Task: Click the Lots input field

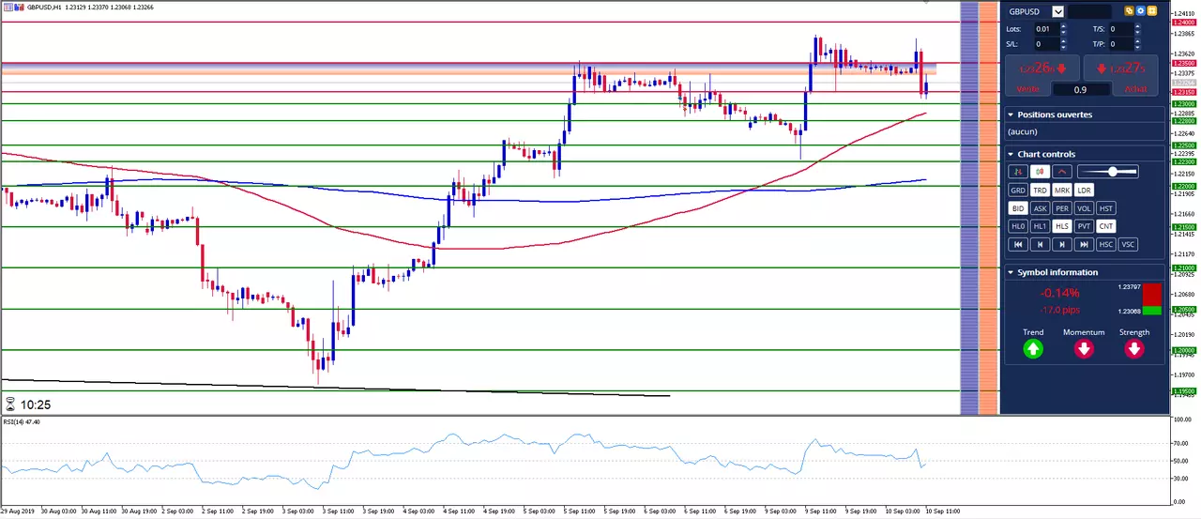Action: click(1046, 29)
